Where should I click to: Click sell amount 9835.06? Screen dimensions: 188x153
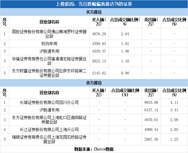pos(151,102)
